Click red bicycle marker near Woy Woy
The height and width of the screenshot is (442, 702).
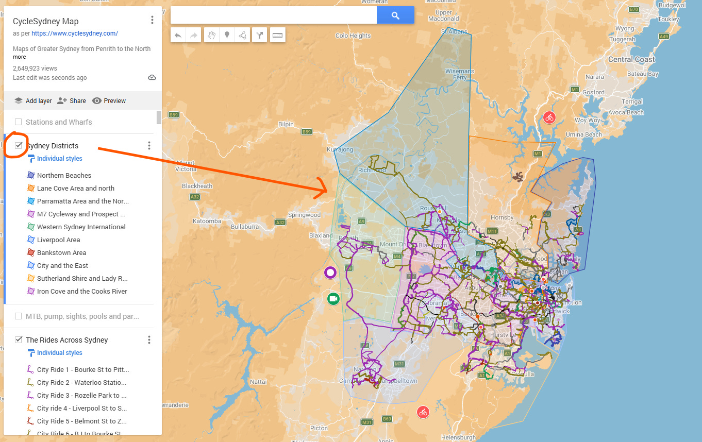pos(549,117)
